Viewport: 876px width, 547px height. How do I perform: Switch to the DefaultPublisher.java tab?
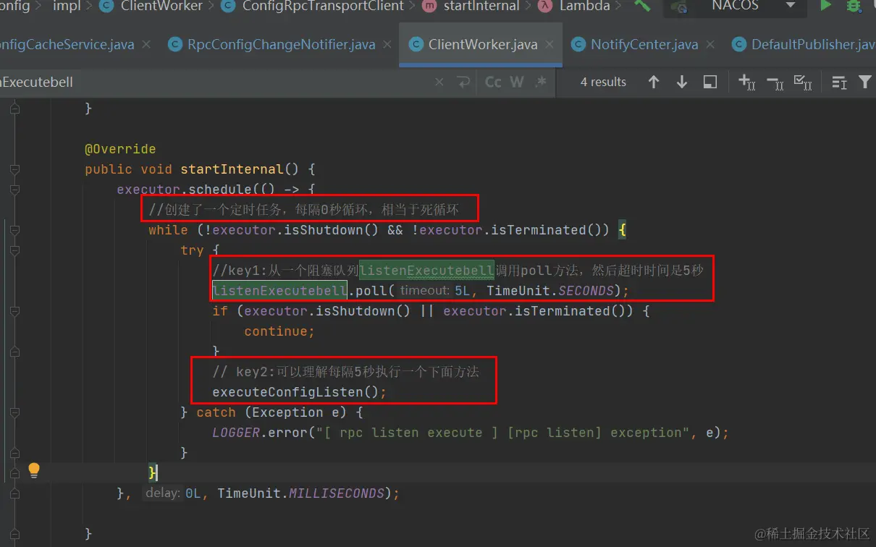point(813,44)
